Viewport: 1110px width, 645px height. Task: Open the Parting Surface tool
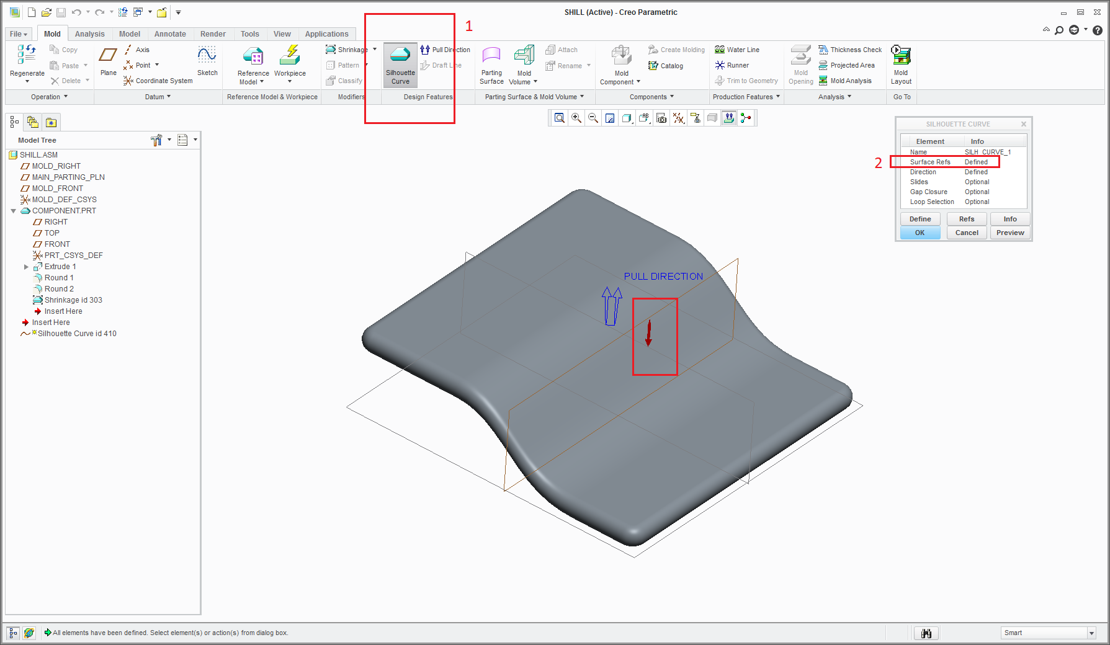[x=491, y=64]
